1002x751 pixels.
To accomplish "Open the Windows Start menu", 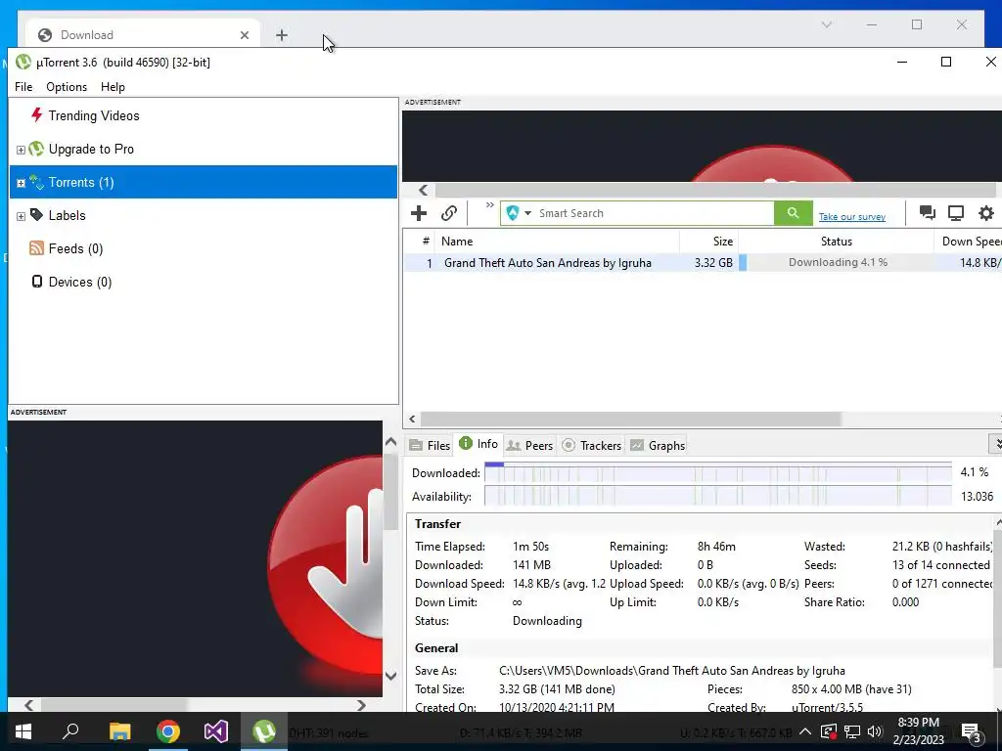I will 23,731.
